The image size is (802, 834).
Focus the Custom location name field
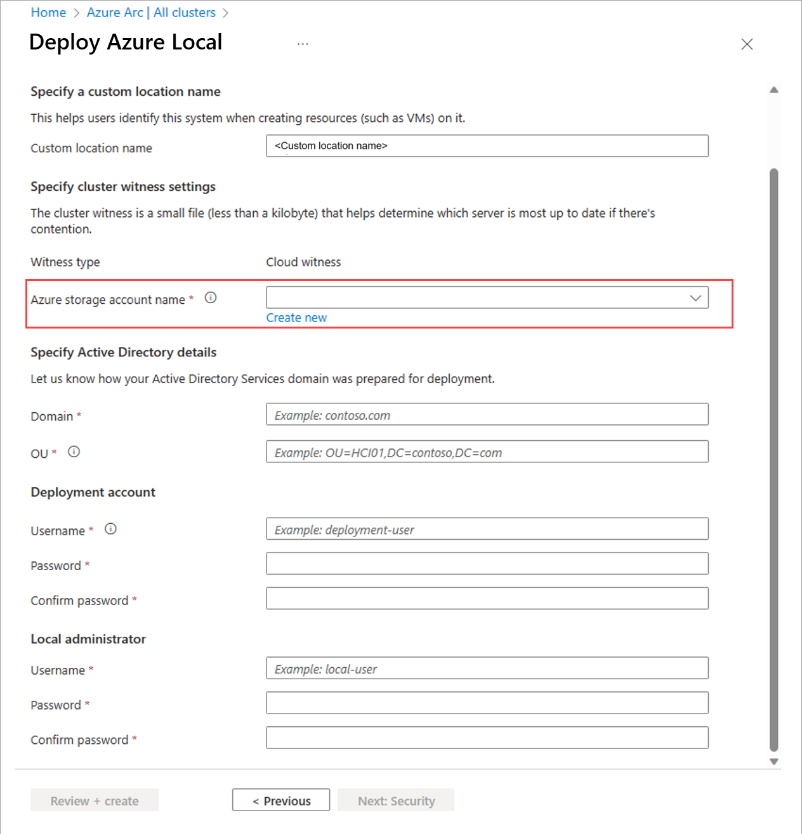(487, 146)
